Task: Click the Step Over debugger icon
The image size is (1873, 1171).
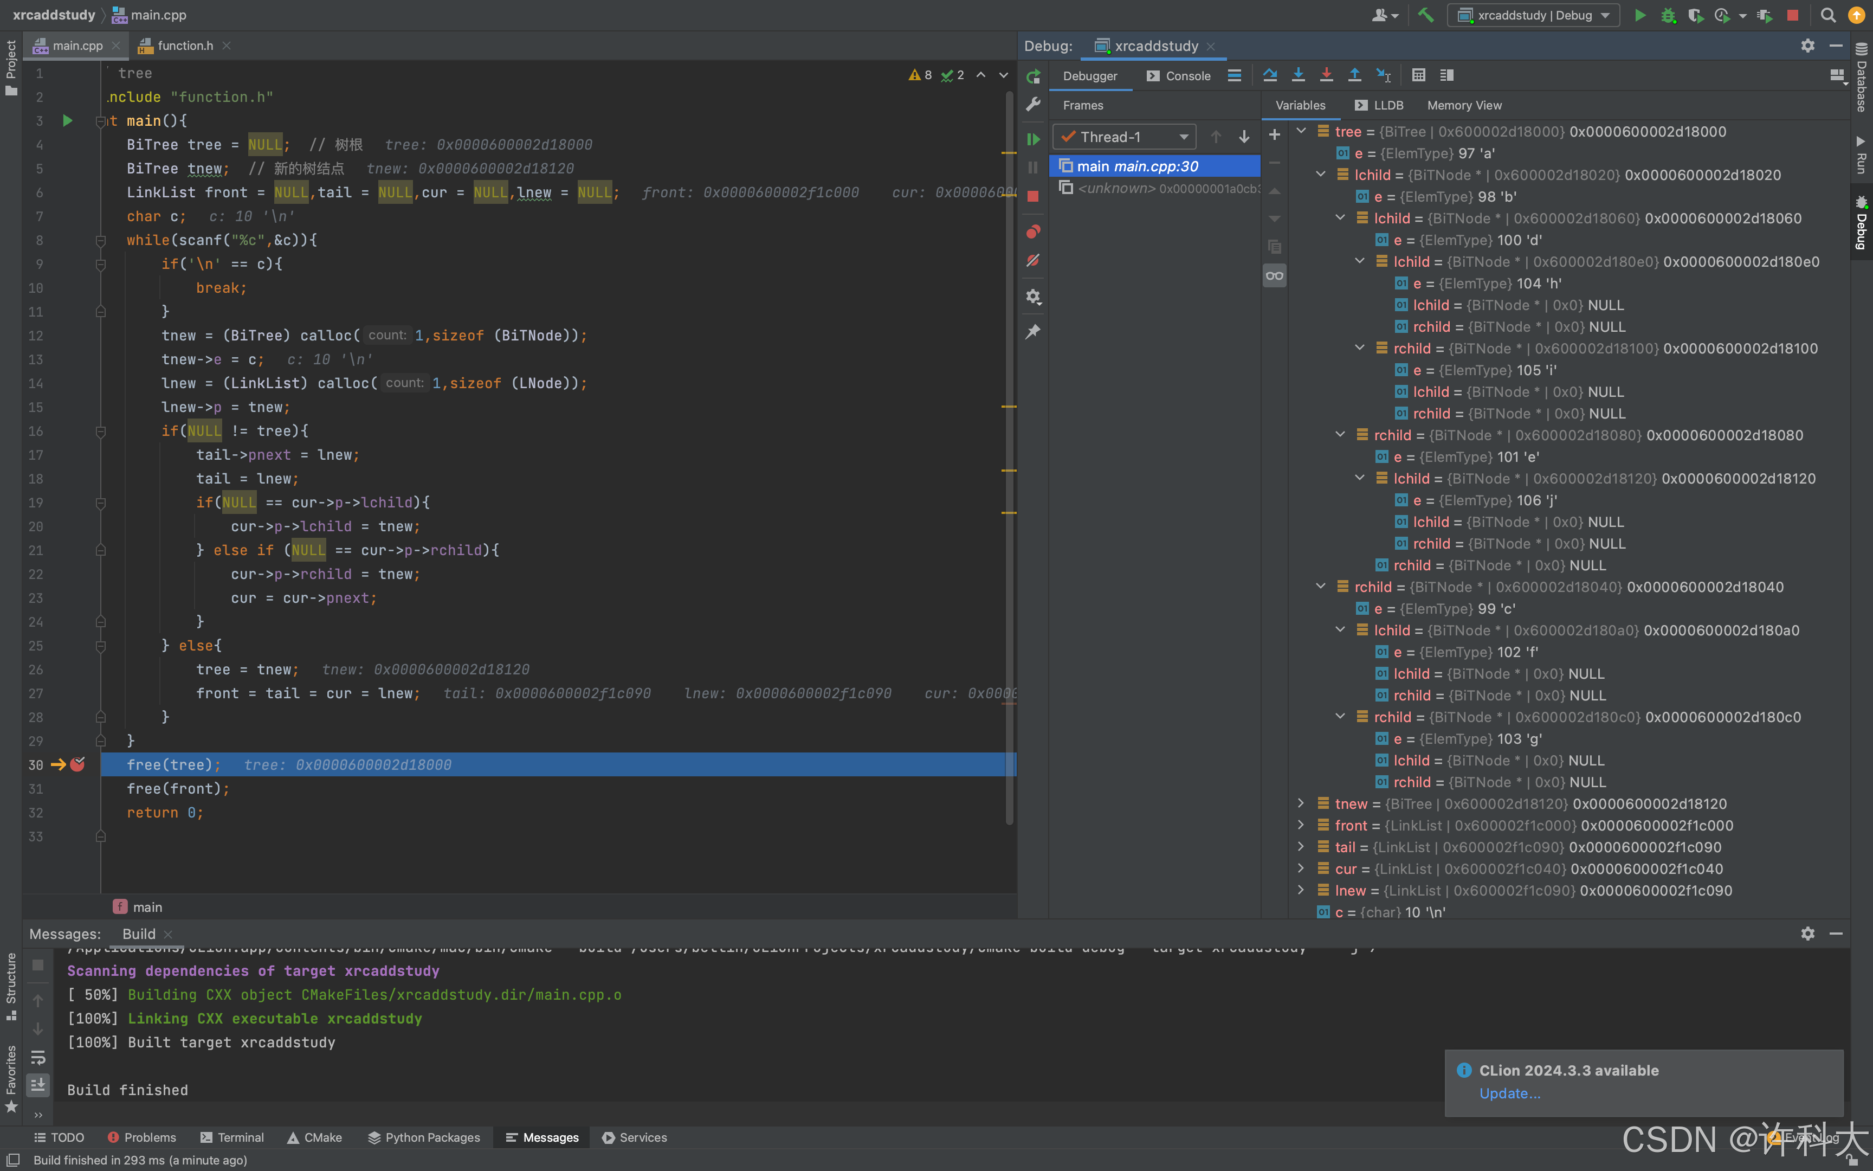Action: pos(1270,75)
